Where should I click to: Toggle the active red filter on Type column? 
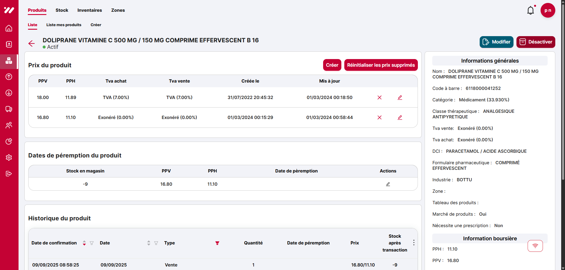point(217,243)
